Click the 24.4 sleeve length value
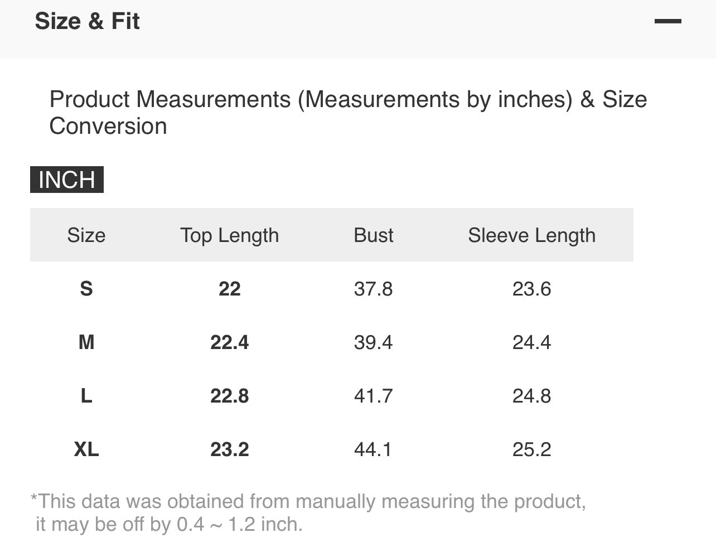 (x=531, y=342)
